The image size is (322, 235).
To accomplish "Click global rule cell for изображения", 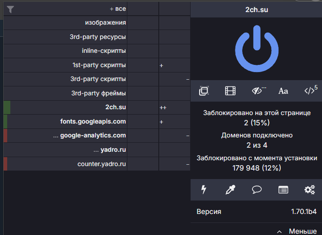I will [x=143, y=23].
